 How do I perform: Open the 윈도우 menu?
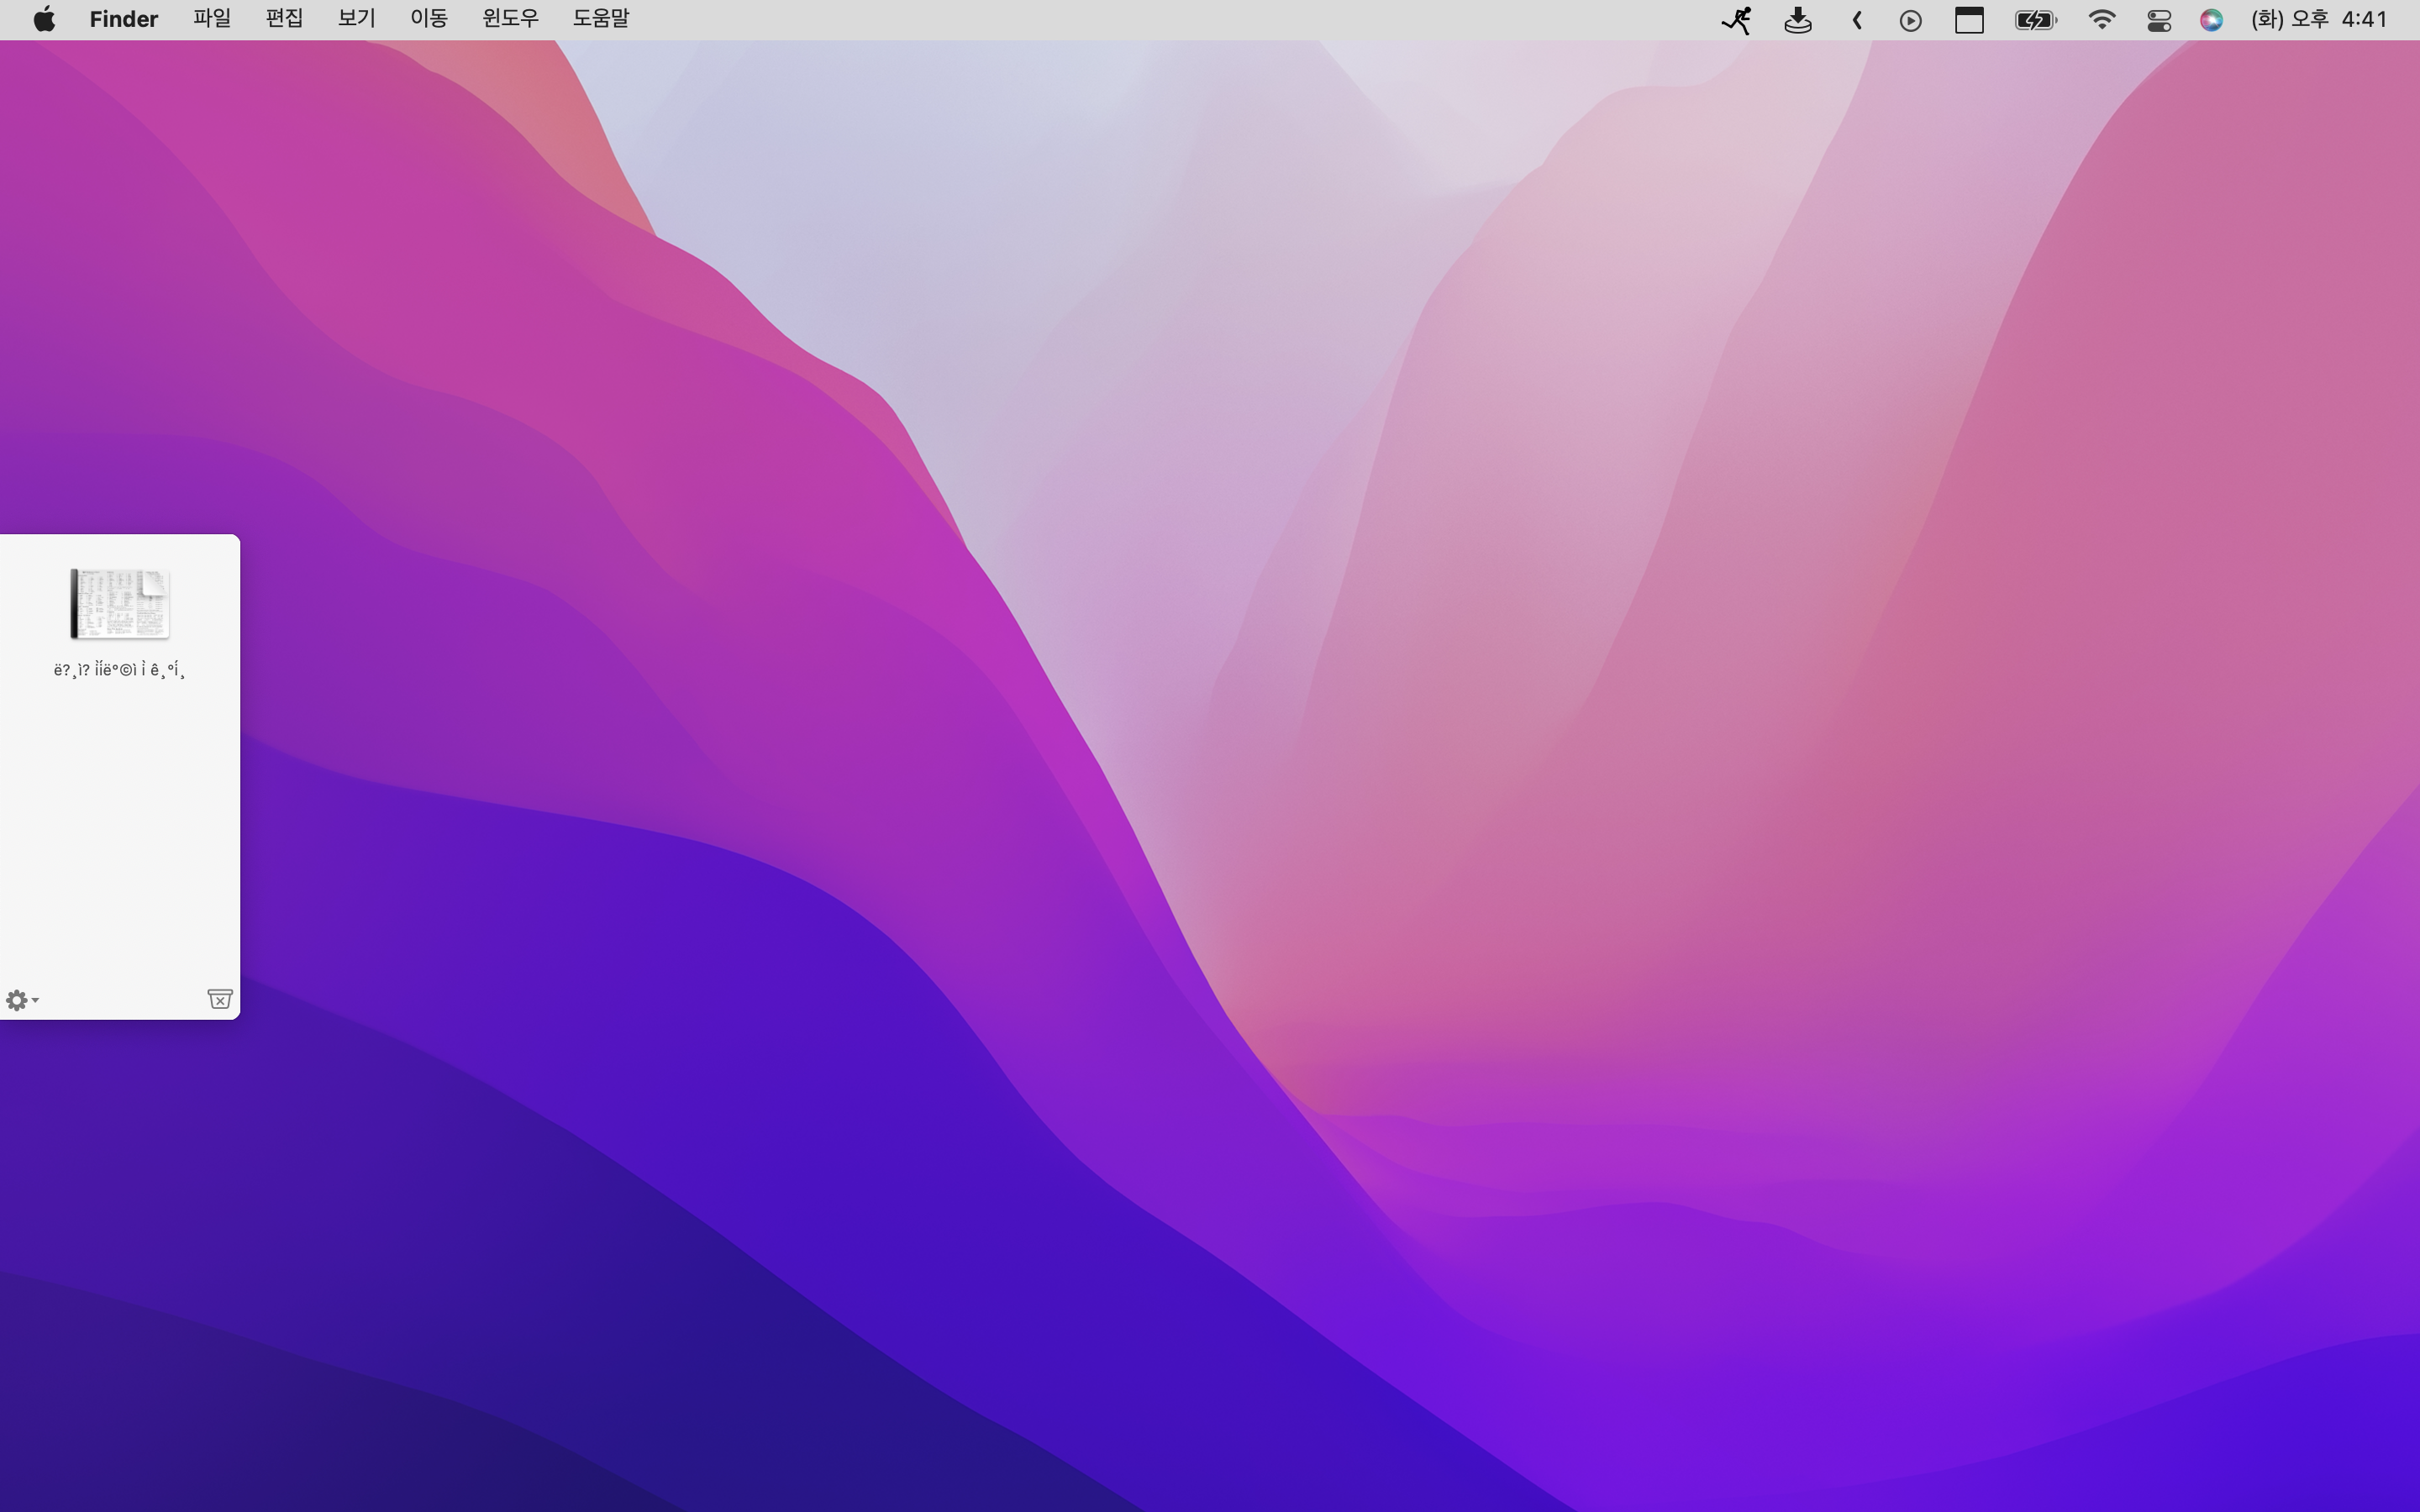point(510,19)
